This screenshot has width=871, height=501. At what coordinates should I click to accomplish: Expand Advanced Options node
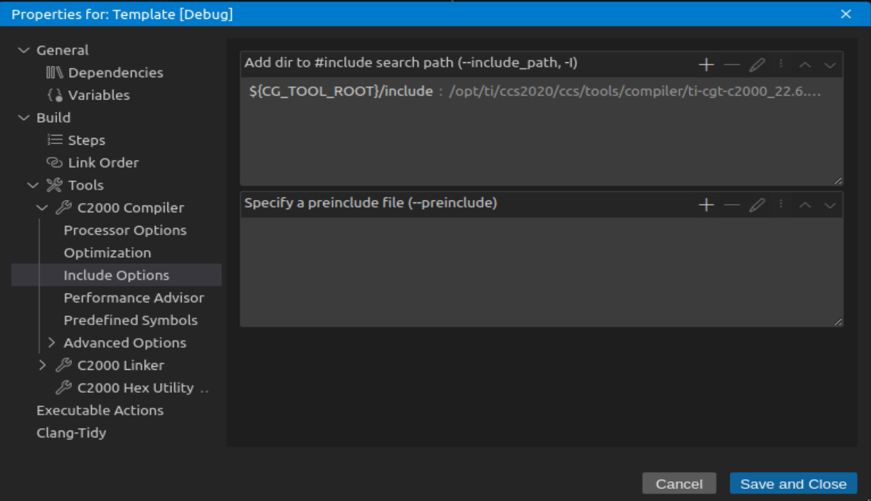click(x=52, y=343)
